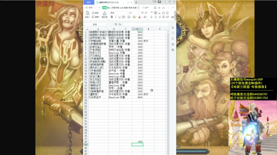The width and height of the screenshot is (277, 155).
Task: Click the formula bar input
Action: click(145, 24)
